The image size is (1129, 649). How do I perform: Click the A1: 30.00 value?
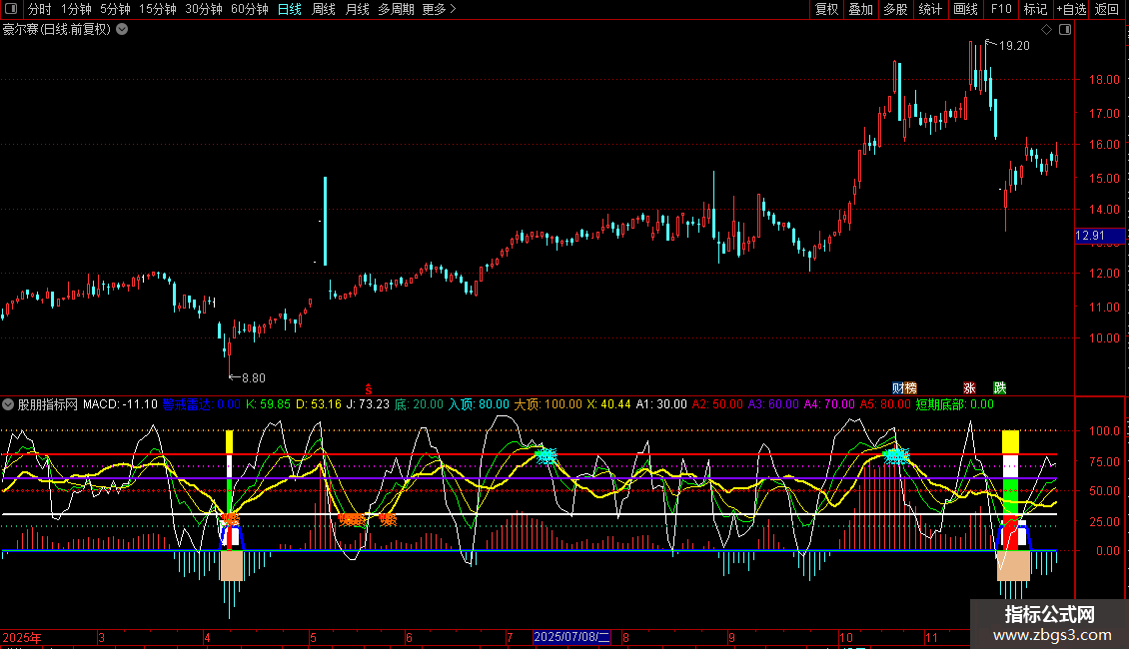click(661, 404)
